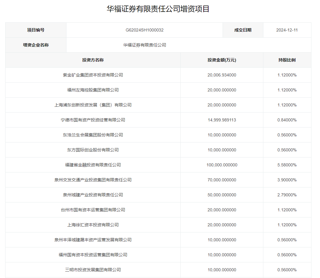Click the 增资企业名称 label cell
This screenshot has height=278, width=320.
[x=36, y=45]
